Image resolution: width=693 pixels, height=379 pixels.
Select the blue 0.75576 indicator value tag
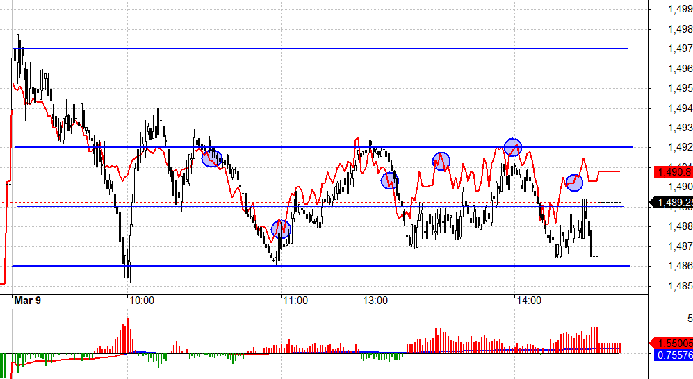[672, 355]
